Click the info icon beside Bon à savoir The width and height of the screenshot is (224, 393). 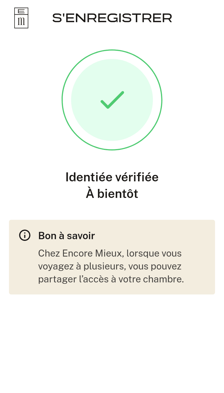click(x=25, y=235)
